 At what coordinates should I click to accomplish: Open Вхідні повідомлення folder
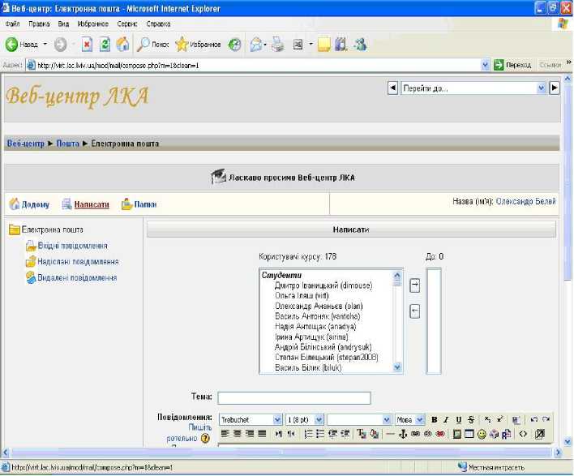pyautogui.click(x=71, y=246)
